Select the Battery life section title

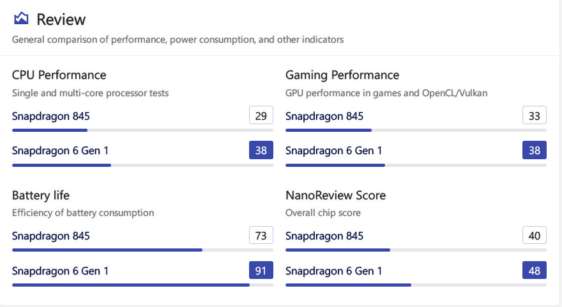pos(41,195)
